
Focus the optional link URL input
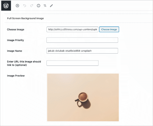[72, 63]
